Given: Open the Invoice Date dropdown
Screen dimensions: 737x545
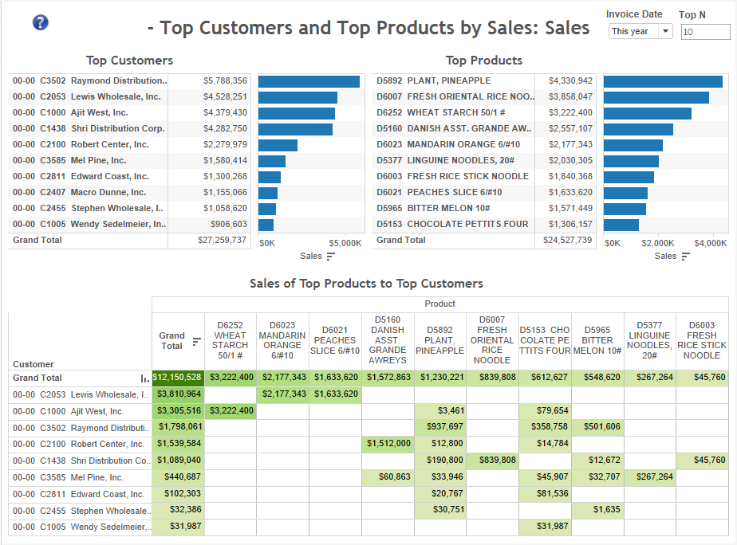Looking at the screenshot, I should tap(640, 32).
